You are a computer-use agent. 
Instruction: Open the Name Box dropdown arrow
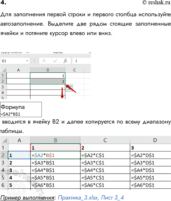(27, 61)
